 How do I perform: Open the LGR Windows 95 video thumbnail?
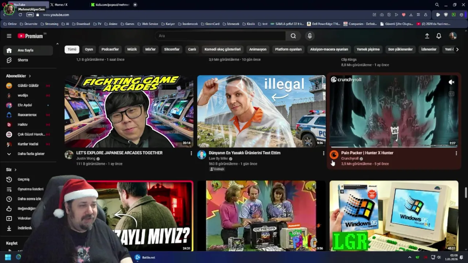394,216
